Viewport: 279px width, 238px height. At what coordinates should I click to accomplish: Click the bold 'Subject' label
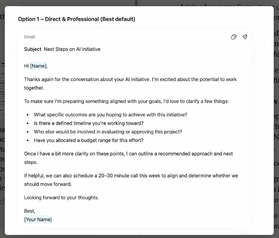tap(33, 49)
